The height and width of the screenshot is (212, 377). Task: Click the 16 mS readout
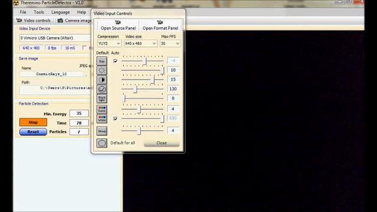click(70, 48)
